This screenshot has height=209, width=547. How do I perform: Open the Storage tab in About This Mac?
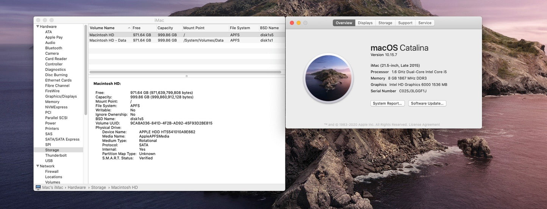(385, 23)
